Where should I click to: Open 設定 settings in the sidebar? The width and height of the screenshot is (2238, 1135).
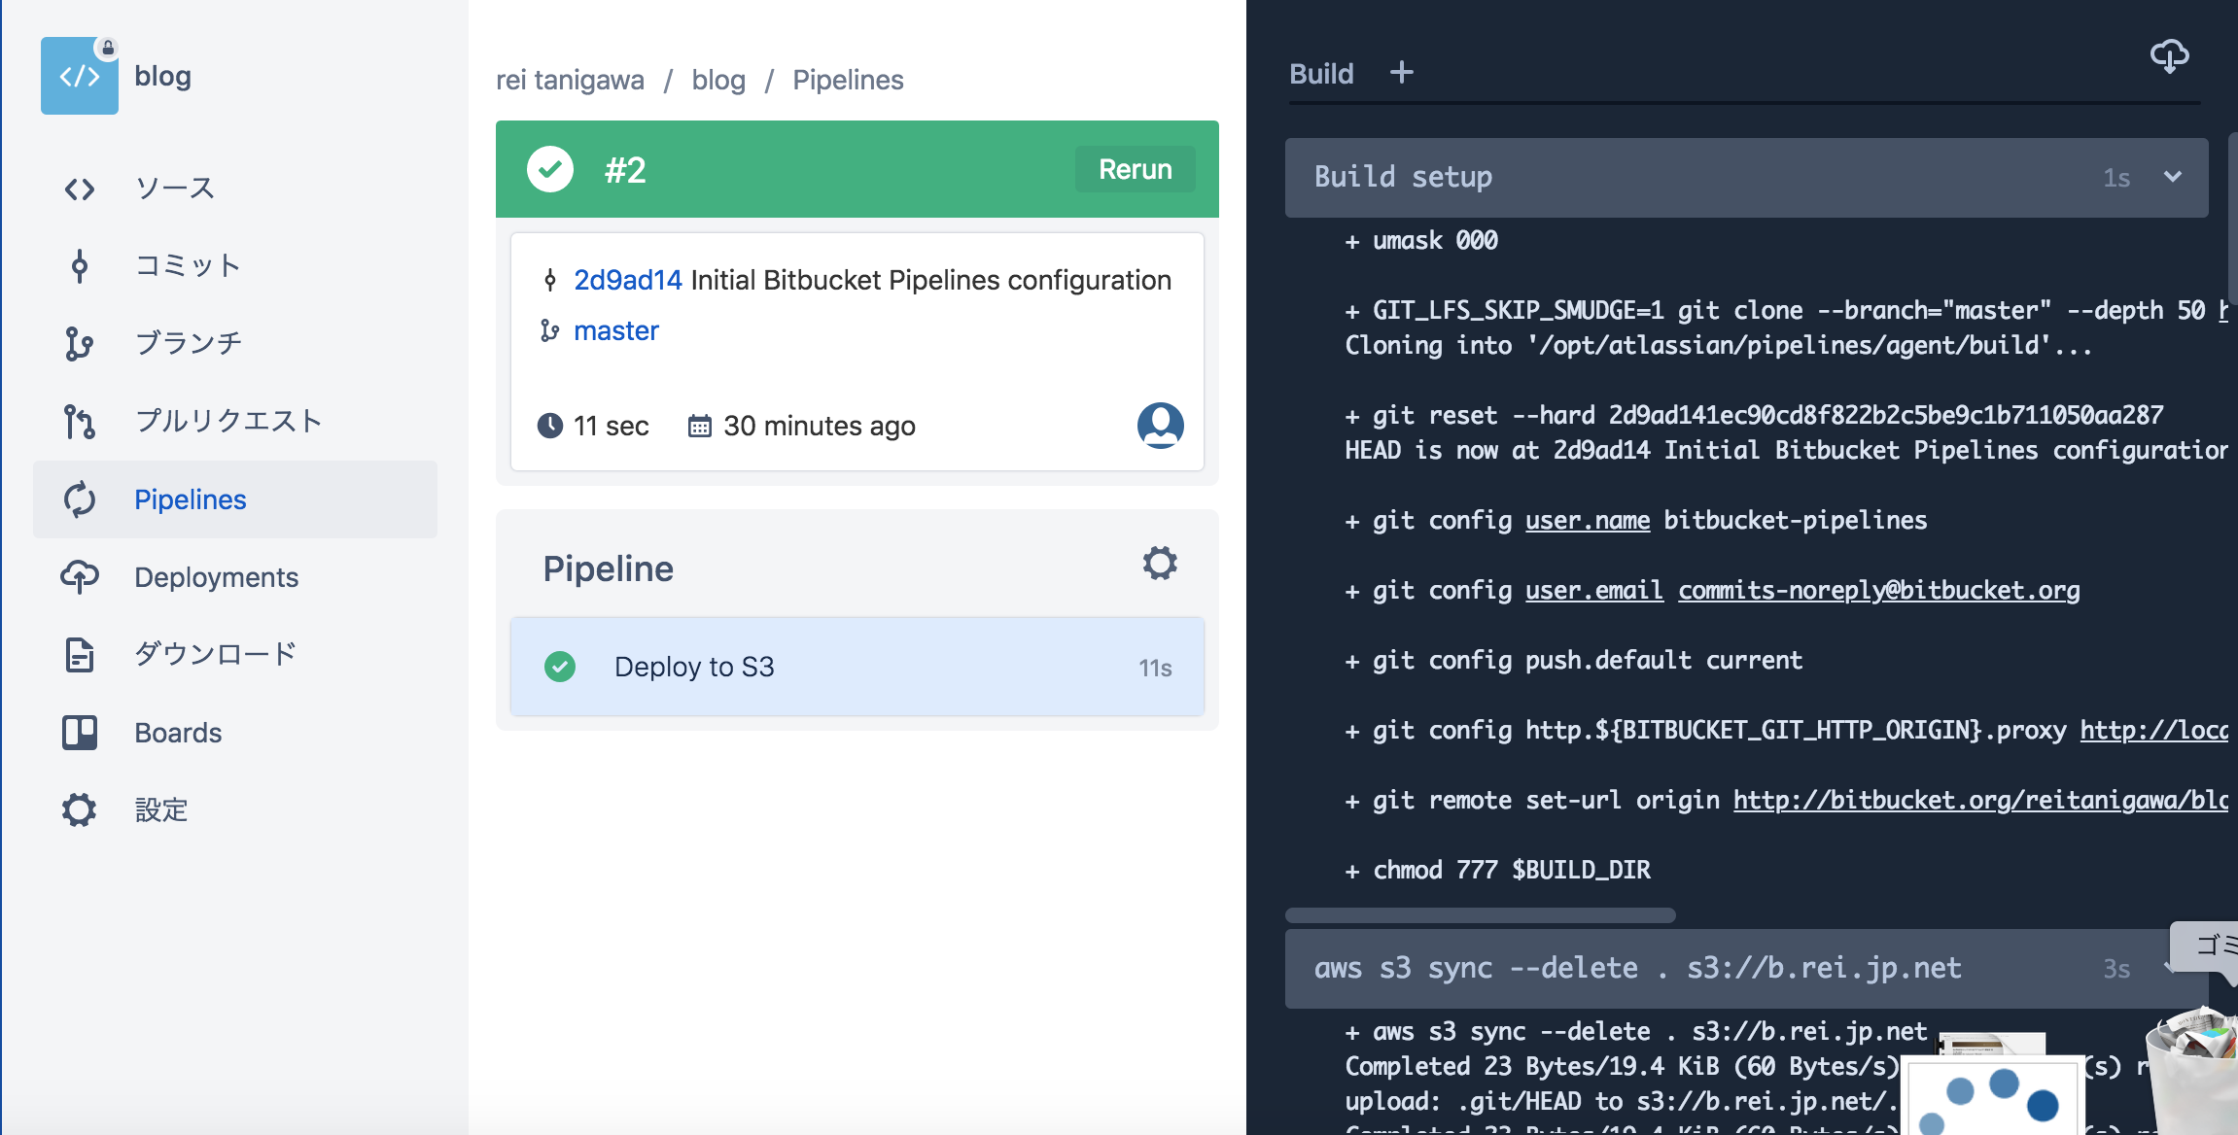[161, 810]
